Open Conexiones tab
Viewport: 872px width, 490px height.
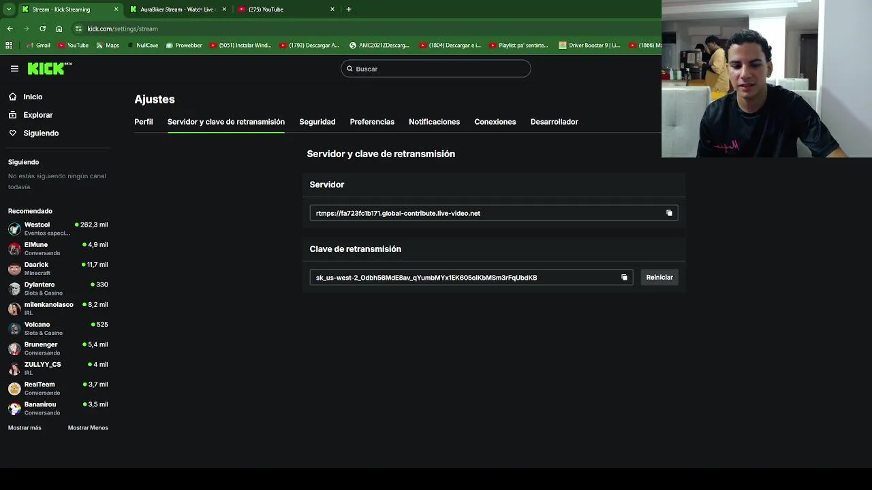(495, 122)
